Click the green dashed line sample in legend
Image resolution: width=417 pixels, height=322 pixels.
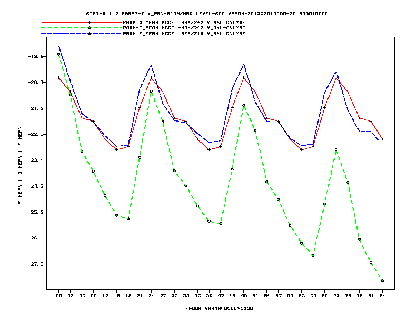[x=82, y=28]
